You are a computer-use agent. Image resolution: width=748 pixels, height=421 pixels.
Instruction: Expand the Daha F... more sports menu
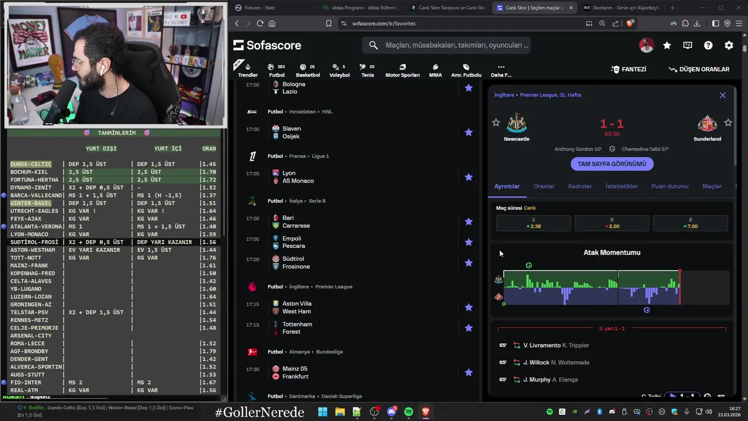(x=501, y=70)
